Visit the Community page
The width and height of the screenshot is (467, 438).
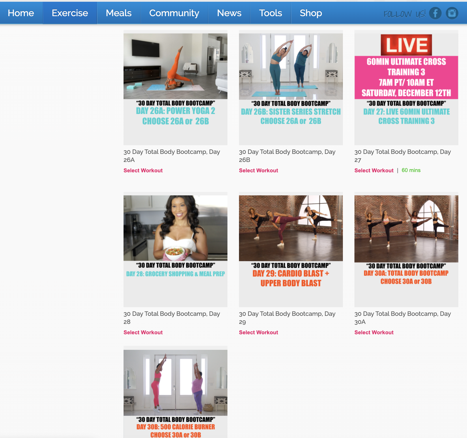click(x=174, y=13)
